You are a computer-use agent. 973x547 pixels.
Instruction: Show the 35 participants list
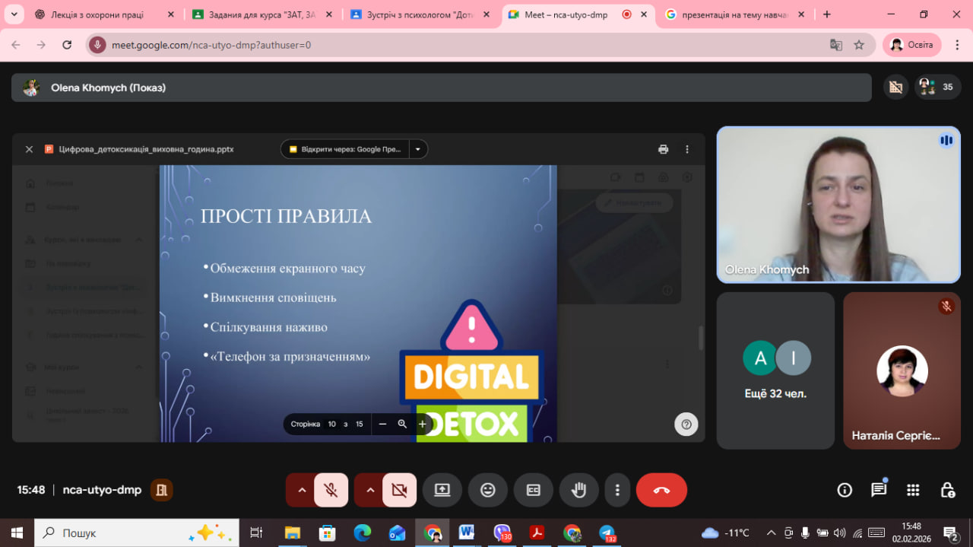pos(935,87)
